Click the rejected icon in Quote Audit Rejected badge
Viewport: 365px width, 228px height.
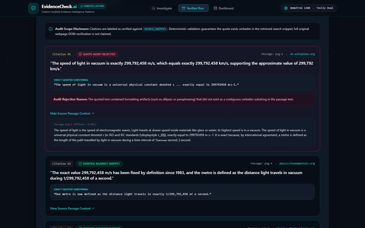[x=80, y=54]
